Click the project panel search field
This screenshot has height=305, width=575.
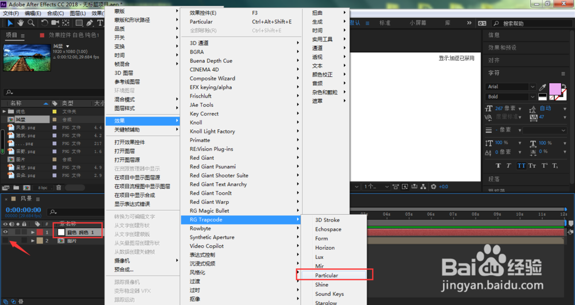[x=53, y=92]
